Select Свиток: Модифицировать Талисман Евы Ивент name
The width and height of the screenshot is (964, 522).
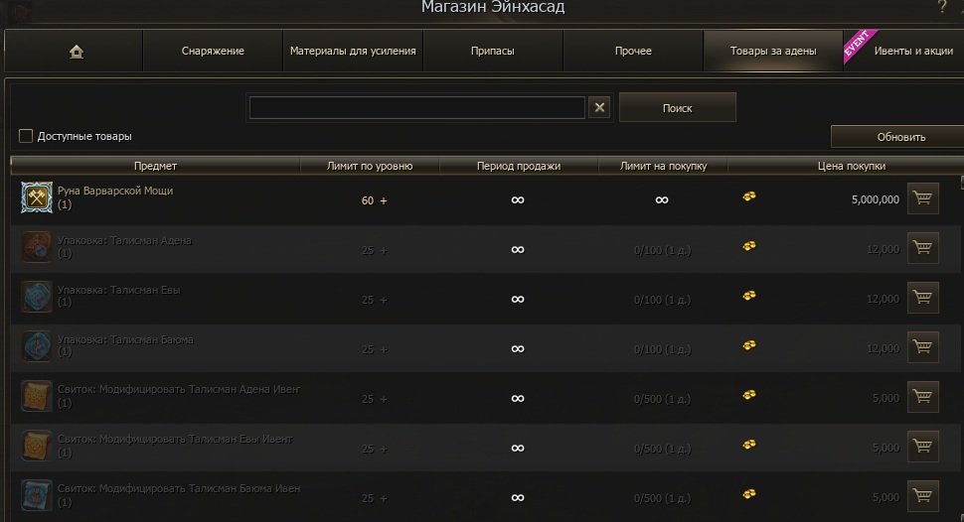click(x=175, y=439)
